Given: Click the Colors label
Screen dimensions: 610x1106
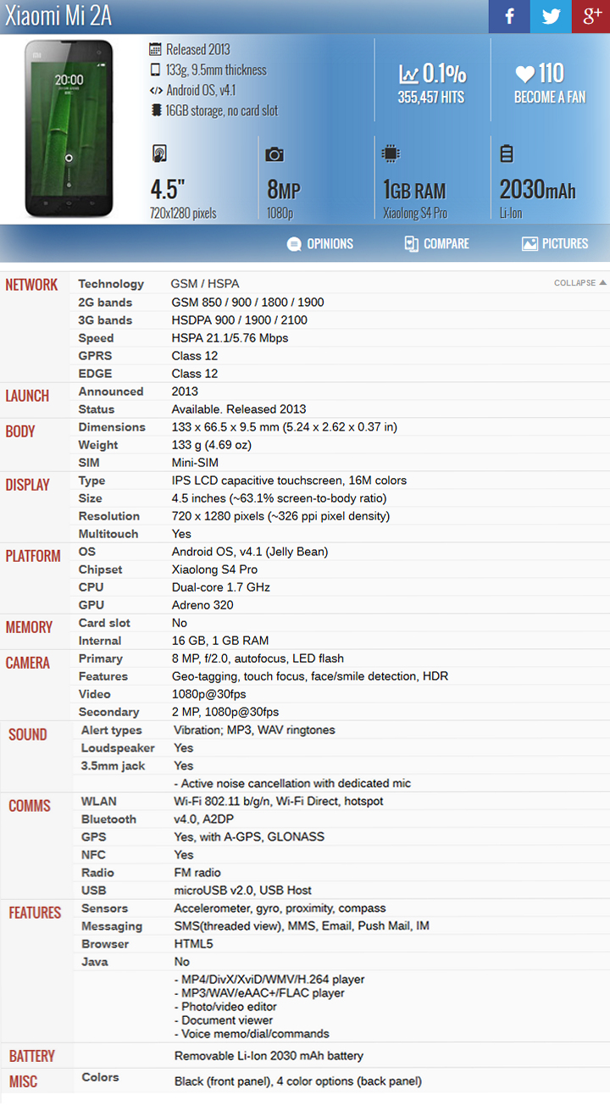Looking at the screenshot, I should [x=100, y=1077].
